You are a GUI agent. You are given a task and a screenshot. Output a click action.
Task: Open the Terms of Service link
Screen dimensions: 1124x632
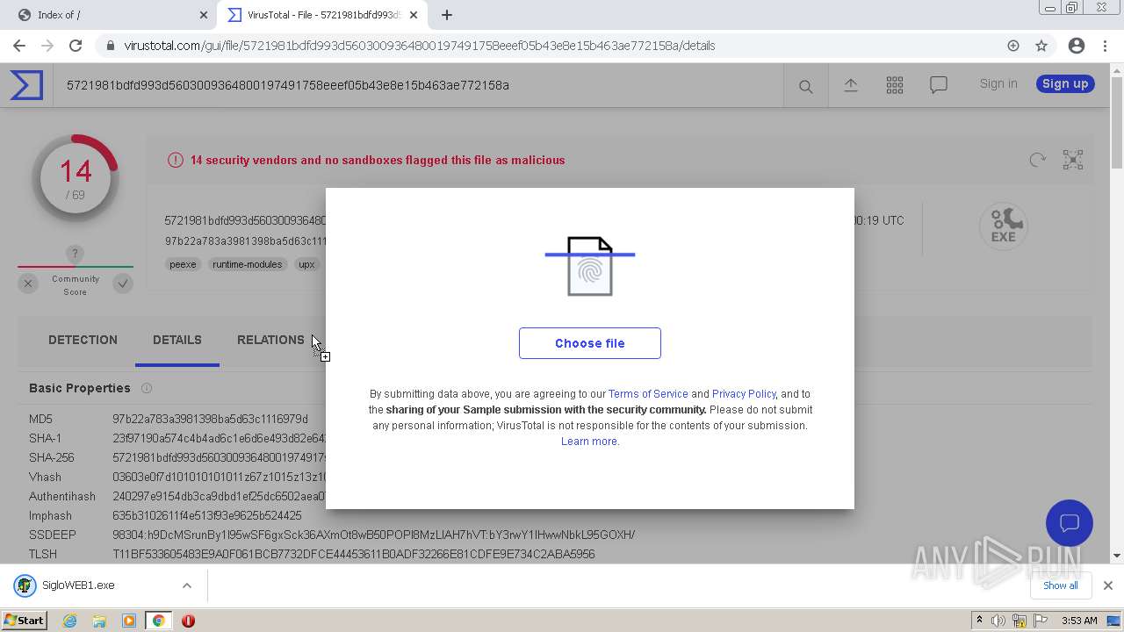[648, 394]
